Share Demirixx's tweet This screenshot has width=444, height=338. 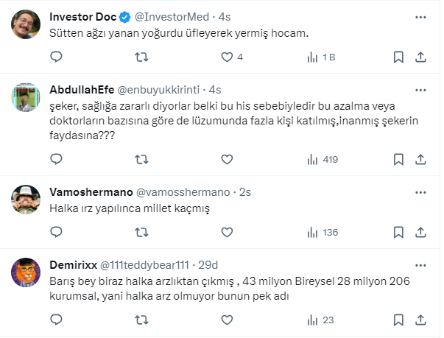coord(420,320)
